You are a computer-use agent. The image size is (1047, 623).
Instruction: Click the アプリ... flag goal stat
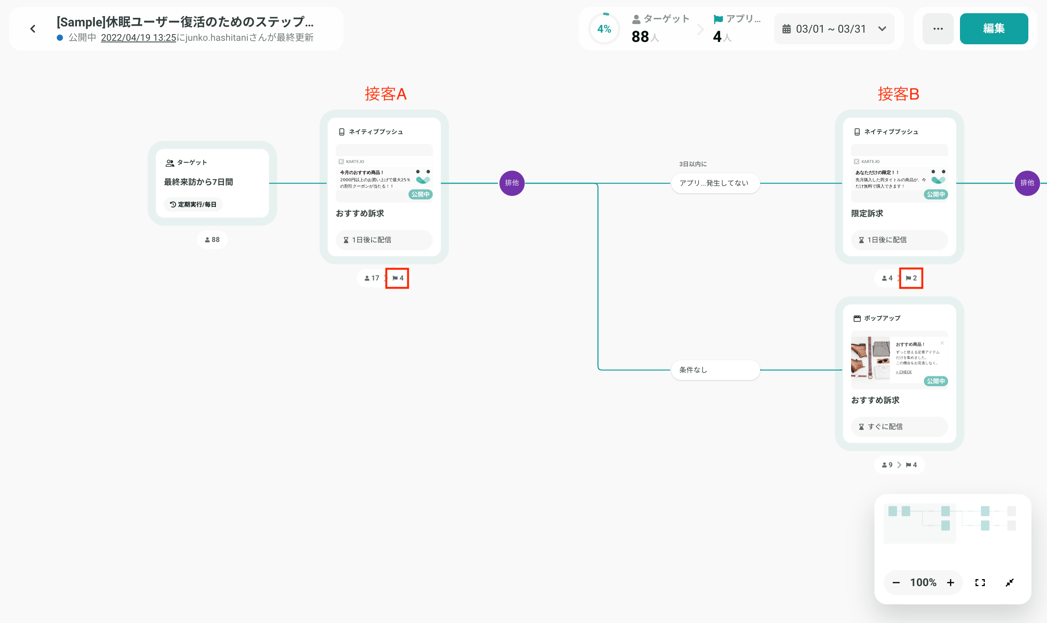click(x=737, y=28)
